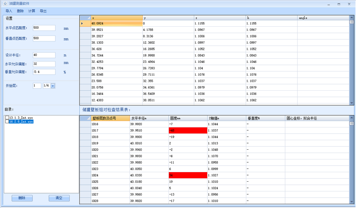Click the 导出 menu item
The width and height of the screenshot is (356, 208).
(x=43, y=11)
